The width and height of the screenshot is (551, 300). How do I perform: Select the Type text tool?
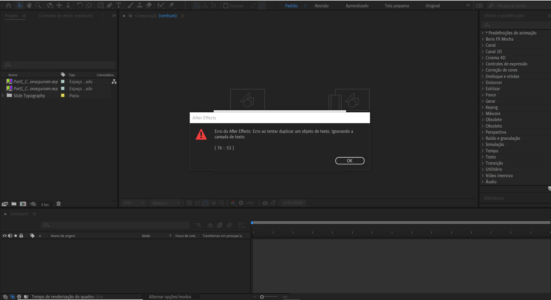click(119, 5)
